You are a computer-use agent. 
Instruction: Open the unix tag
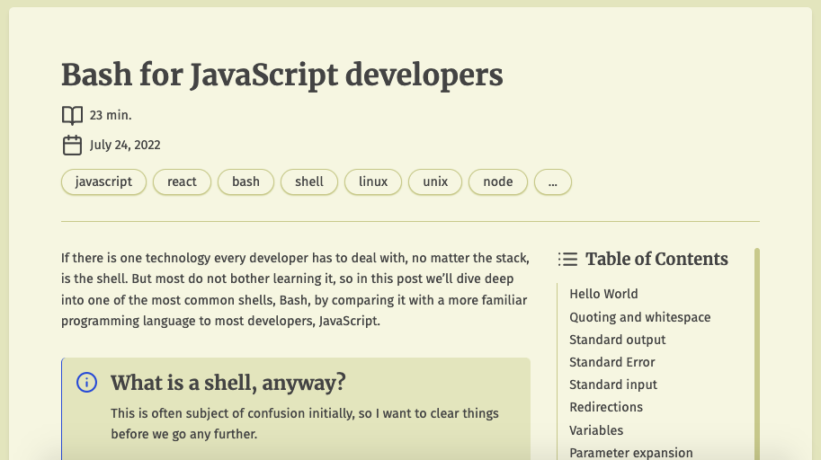(435, 181)
